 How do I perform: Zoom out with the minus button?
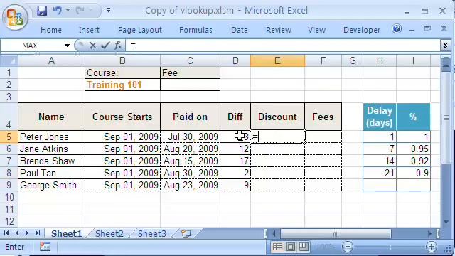tap(348, 247)
